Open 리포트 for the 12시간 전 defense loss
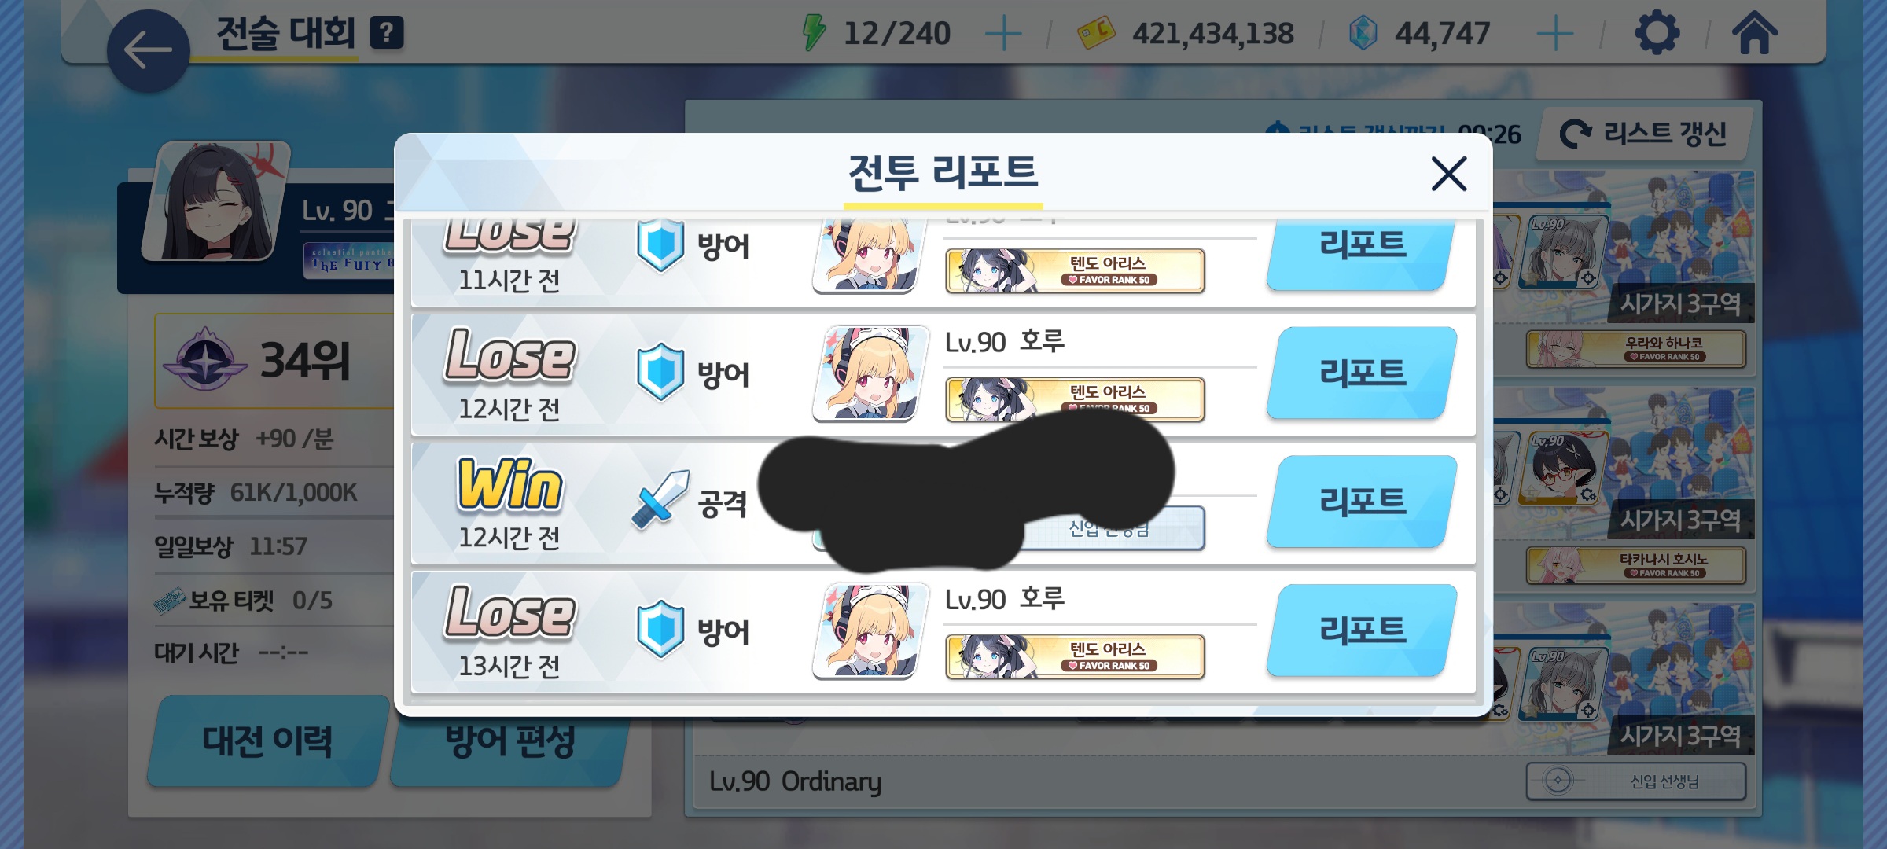 pos(1362,373)
